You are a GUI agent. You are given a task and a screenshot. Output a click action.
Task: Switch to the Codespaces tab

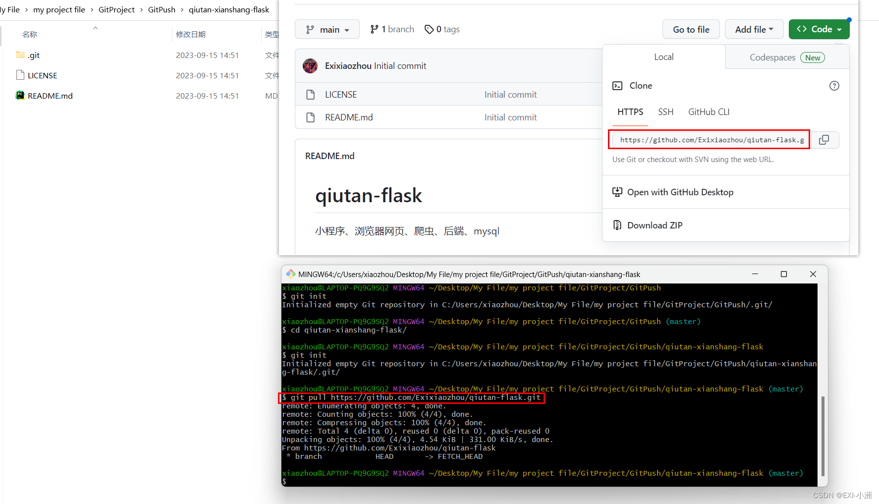click(787, 57)
